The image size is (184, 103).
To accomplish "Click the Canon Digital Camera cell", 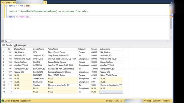I will click(62, 62).
